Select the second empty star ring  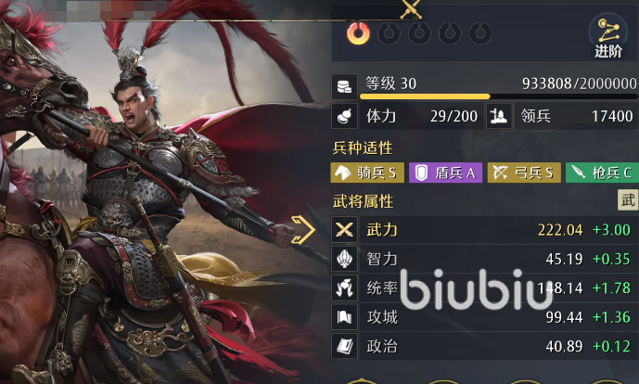click(390, 33)
